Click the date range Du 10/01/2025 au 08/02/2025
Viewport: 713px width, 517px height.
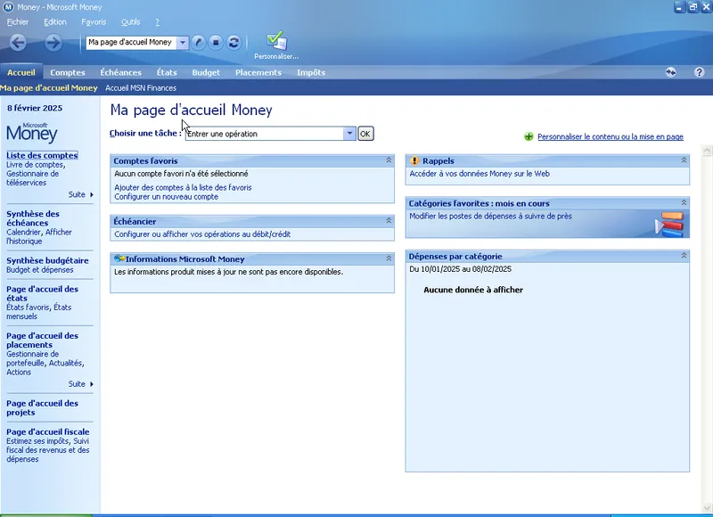460,269
